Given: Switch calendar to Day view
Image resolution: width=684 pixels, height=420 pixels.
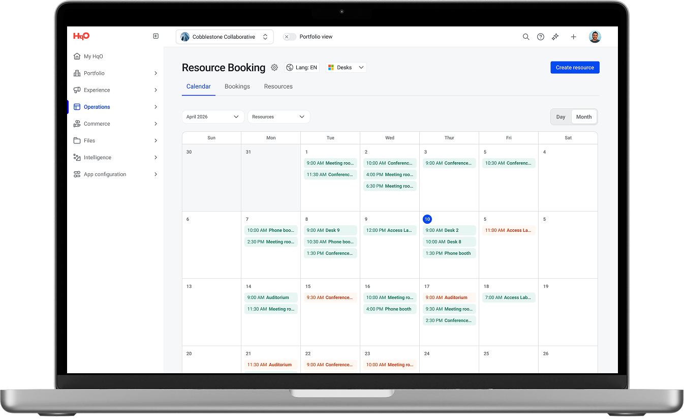Looking at the screenshot, I should 561,117.
